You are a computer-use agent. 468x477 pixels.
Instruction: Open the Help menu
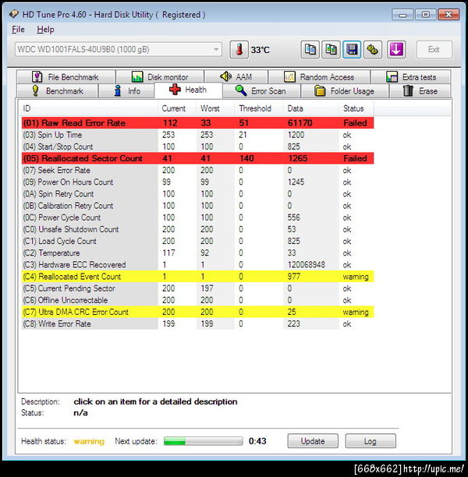point(45,30)
